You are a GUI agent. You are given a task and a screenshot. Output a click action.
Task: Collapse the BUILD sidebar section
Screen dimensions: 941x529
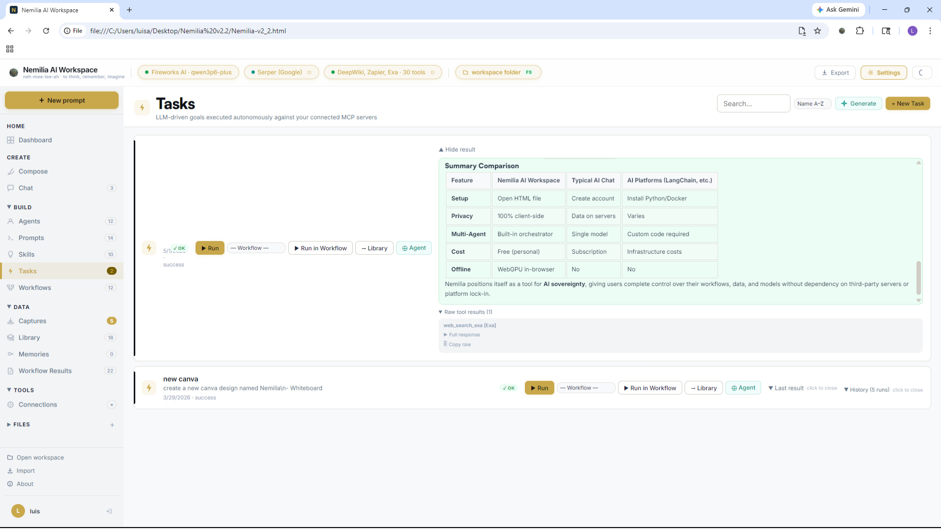pyautogui.click(x=20, y=207)
